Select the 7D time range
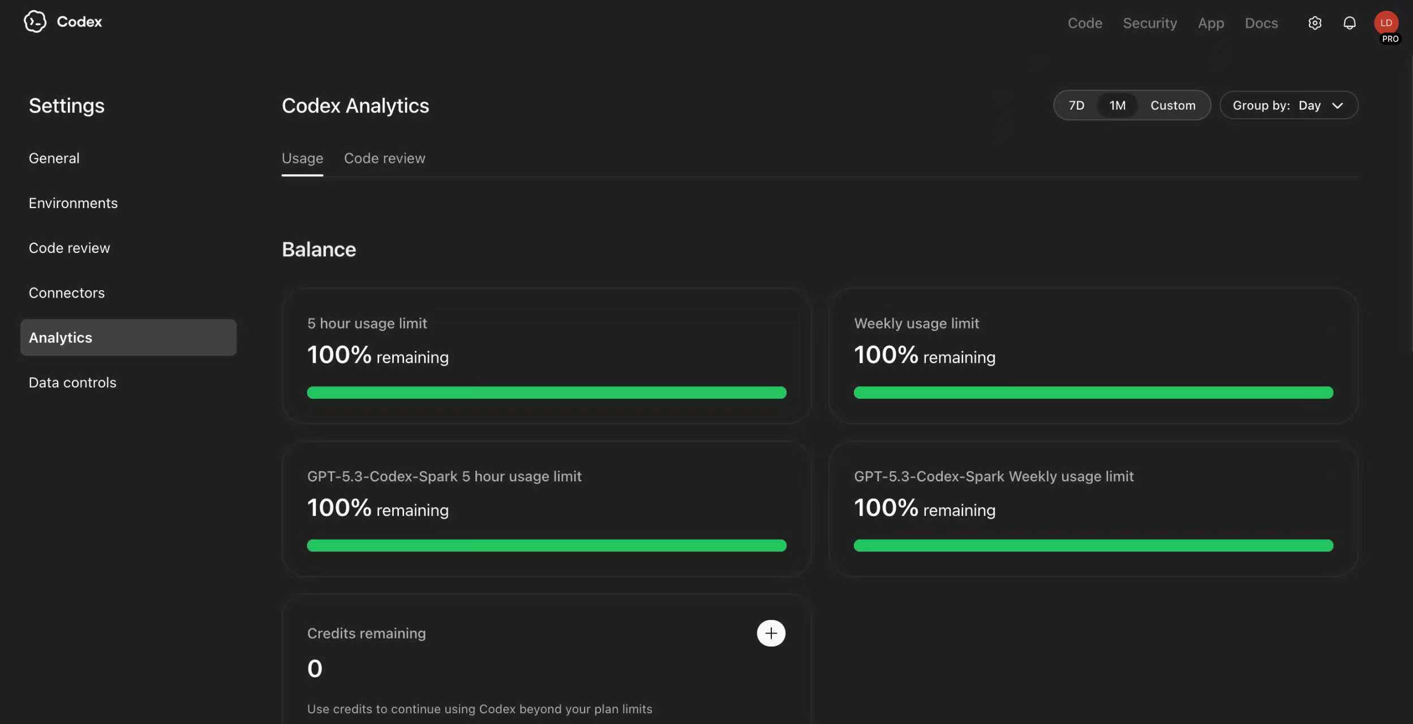The height and width of the screenshot is (724, 1413). (1076, 106)
